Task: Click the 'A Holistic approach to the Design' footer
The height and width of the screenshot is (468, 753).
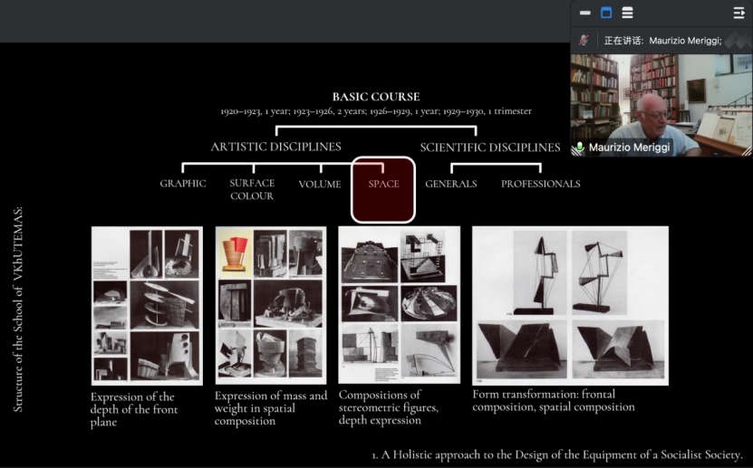Action: [x=557, y=454]
